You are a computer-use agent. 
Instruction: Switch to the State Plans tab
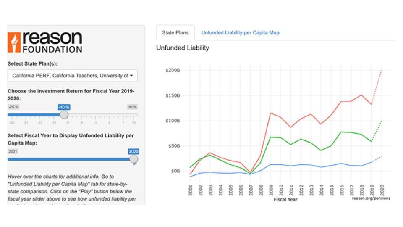[x=175, y=32]
